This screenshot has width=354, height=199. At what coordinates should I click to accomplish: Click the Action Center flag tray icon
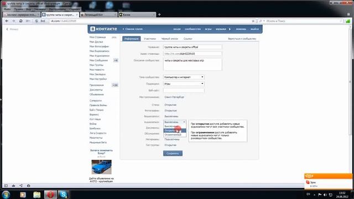pos(320,195)
